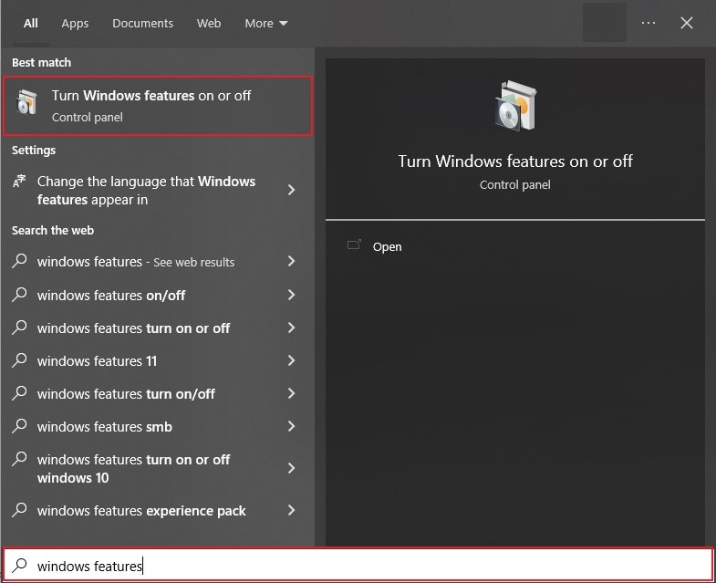Select 'windows features on/off' suggestion
The image size is (716, 583).
(158, 296)
